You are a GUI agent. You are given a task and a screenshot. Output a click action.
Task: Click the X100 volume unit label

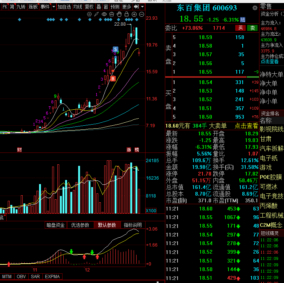pyautogui.click(x=151, y=210)
